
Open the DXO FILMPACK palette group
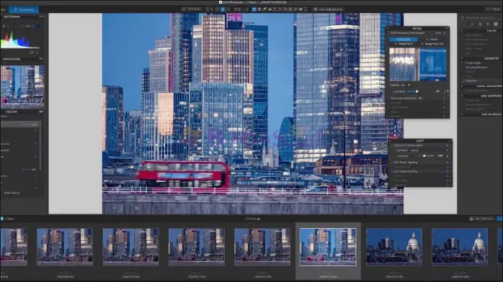(x=462, y=114)
